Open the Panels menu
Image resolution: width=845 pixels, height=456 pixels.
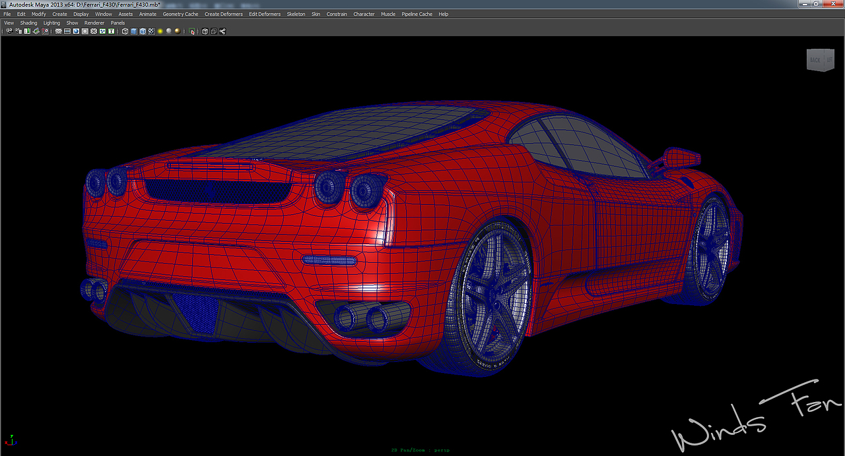(118, 23)
